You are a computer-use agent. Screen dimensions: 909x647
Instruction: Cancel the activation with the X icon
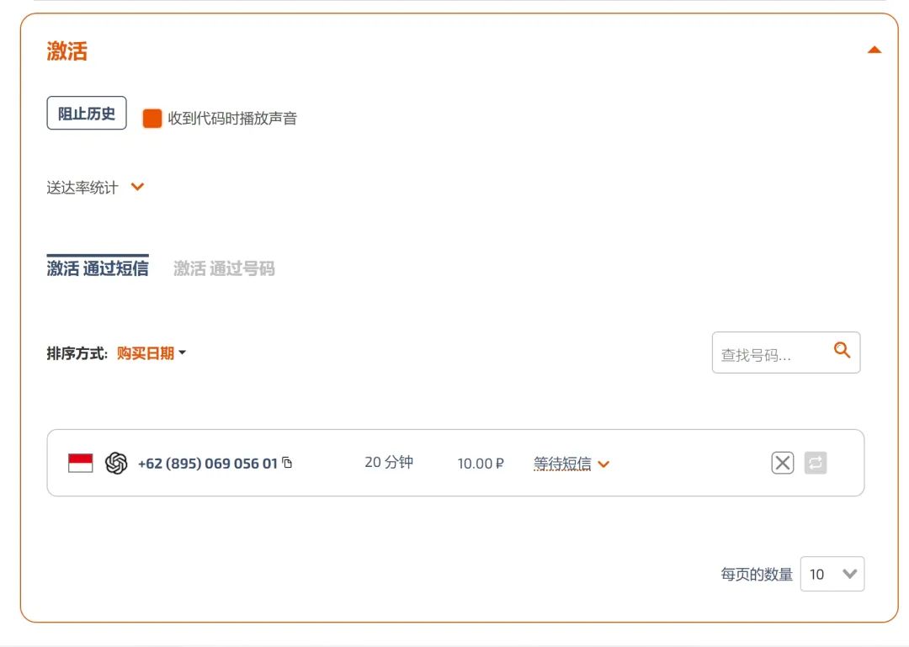[783, 463]
